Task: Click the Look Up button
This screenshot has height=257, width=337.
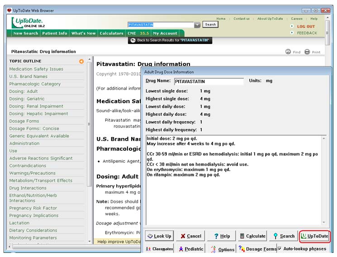Action: pyautogui.click(x=160, y=236)
